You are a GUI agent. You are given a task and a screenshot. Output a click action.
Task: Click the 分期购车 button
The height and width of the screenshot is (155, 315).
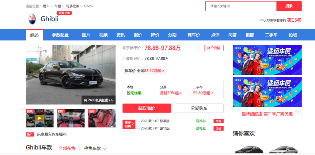(199, 108)
